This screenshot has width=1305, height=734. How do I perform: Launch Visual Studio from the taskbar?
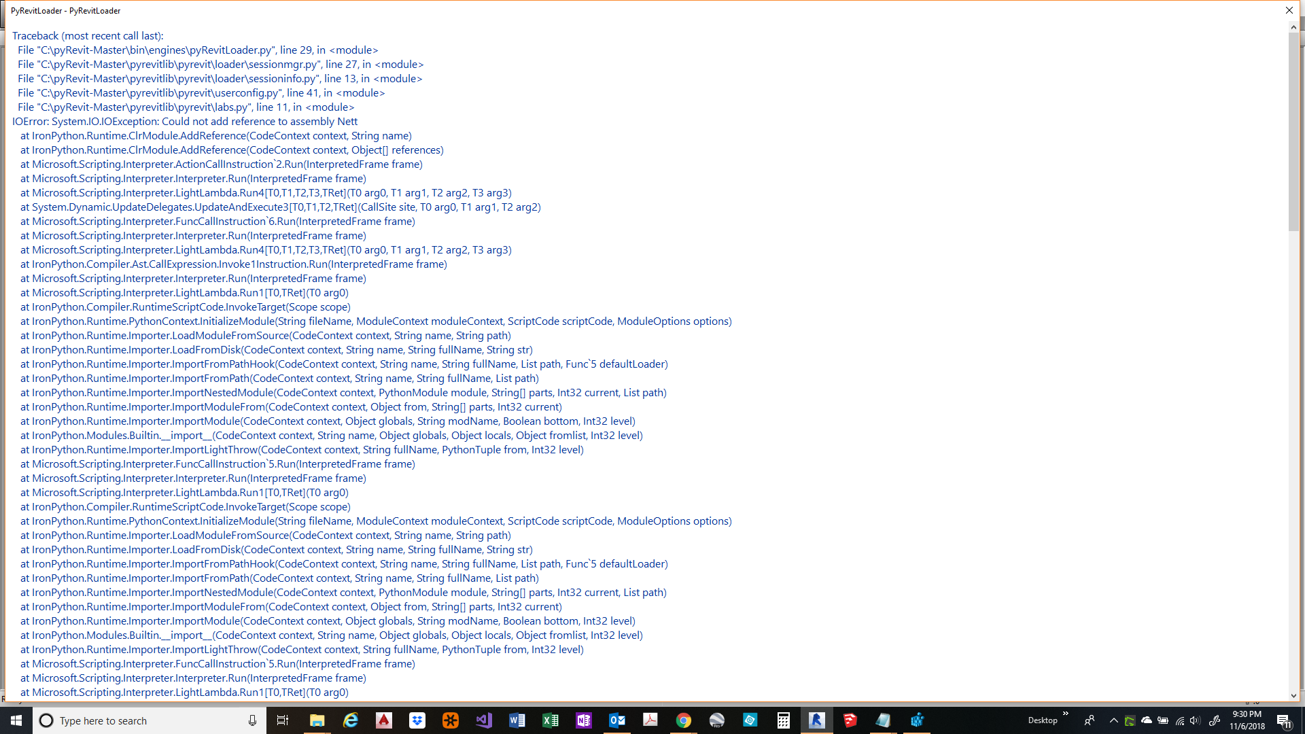[483, 720]
